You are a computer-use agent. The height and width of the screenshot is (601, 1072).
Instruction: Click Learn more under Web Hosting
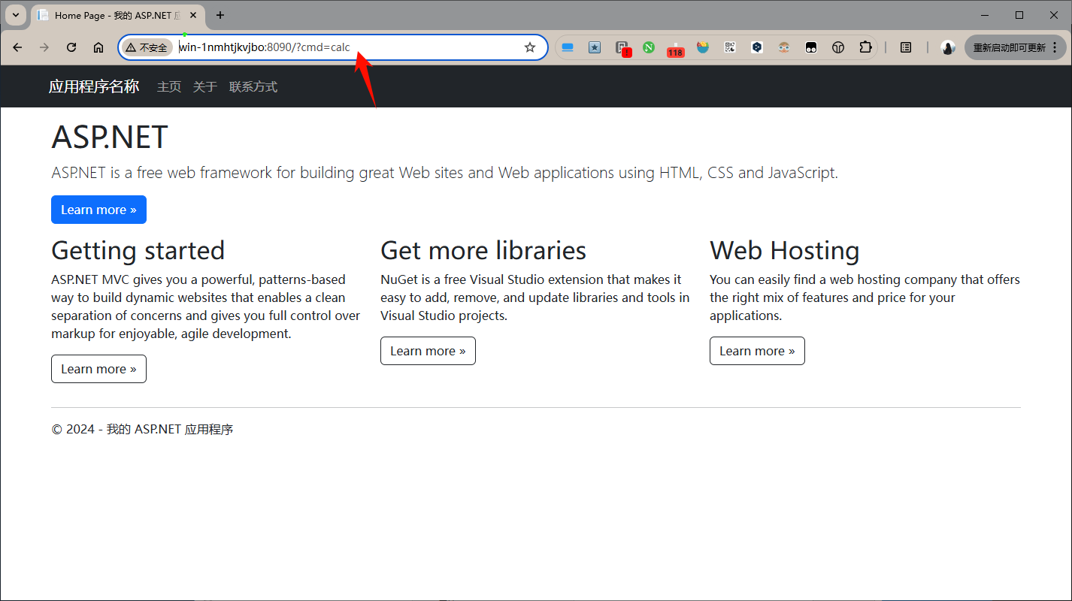point(757,351)
